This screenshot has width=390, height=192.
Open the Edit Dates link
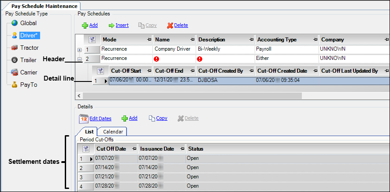click(x=100, y=118)
